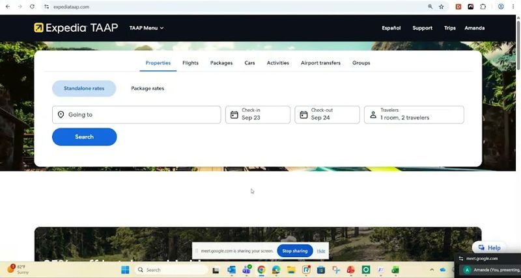This screenshot has width=521, height=278.
Task: Click the page vertical scrollbar
Action: [x=518, y=45]
